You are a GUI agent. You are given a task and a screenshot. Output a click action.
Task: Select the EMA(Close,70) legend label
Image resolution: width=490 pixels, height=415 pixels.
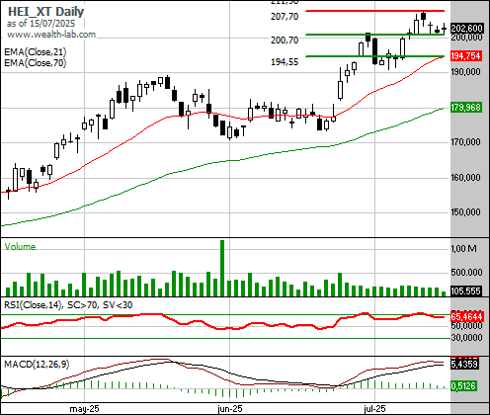tap(36, 62)
